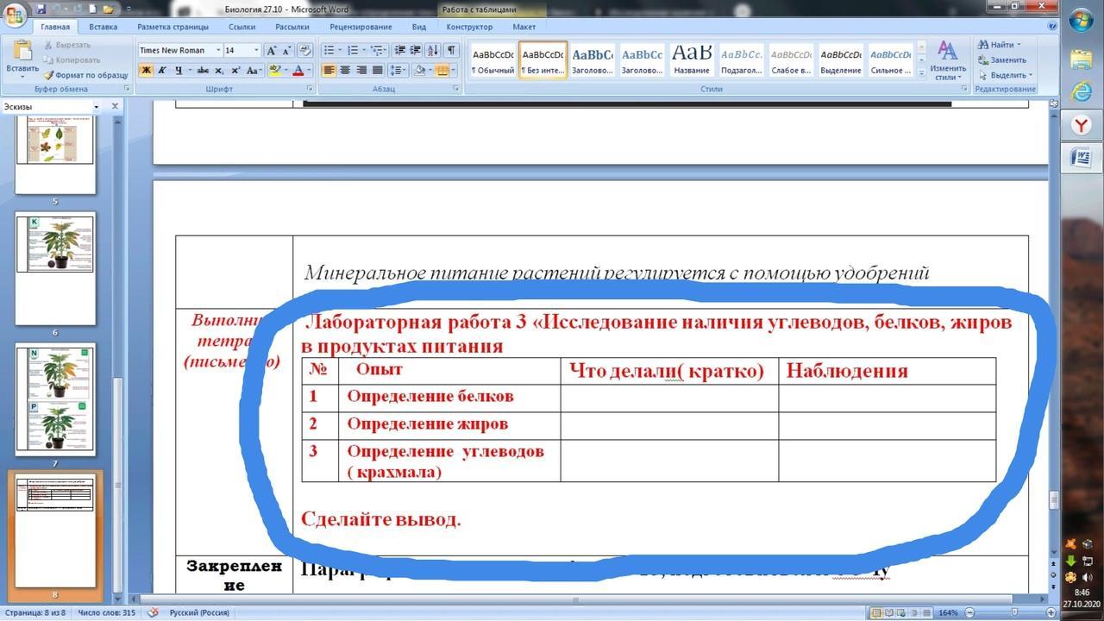Screen dimensions: 1104x621
Task: Click the Clear Formatting icon
Action: pyautogui.click(x=304, y=50)
